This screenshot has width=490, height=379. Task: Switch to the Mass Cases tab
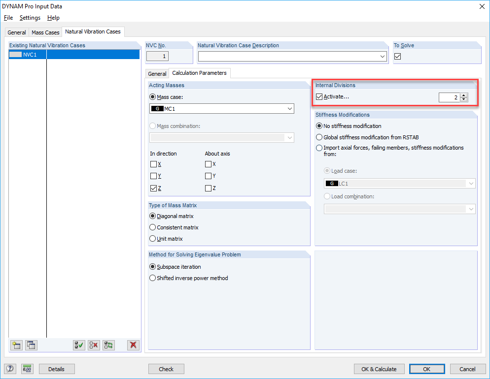pyautogui.click(x=45, y=32)
